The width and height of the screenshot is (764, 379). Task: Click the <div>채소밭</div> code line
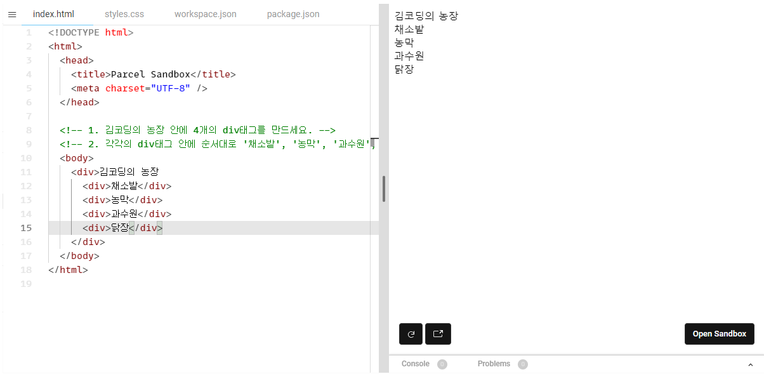tap(127, 186)
